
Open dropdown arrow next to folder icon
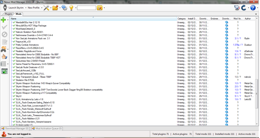pos(60,8)
